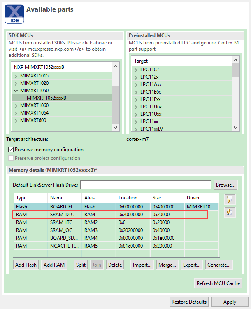Select LPC11Uxx in preinstalled targets
The image size is (251, 309).
(x=151, y=114)
